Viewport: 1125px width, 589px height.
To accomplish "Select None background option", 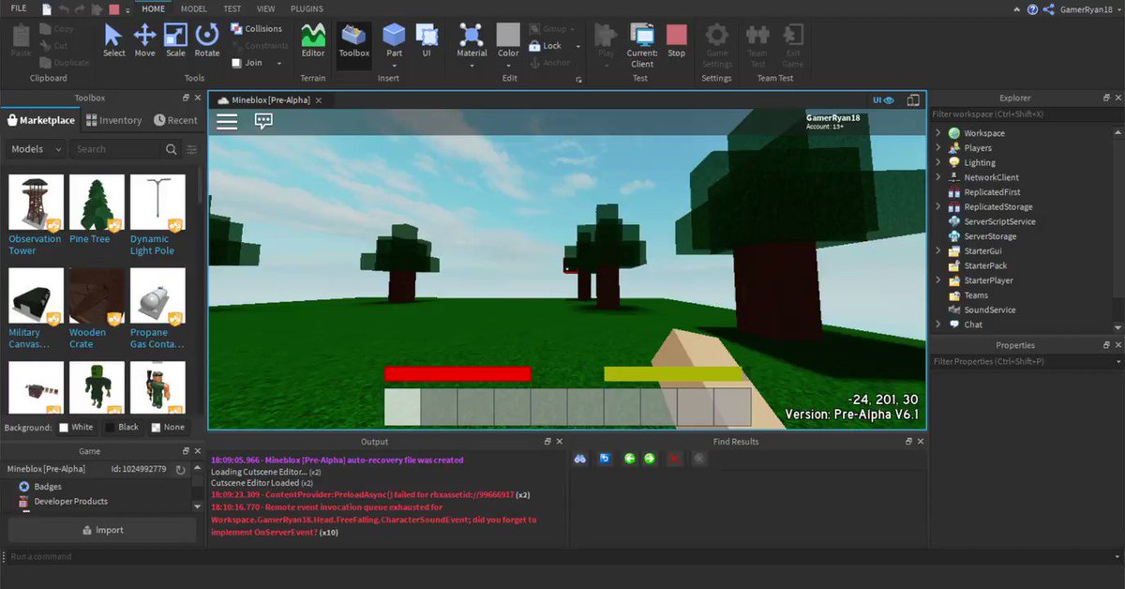I will (168, 427).
